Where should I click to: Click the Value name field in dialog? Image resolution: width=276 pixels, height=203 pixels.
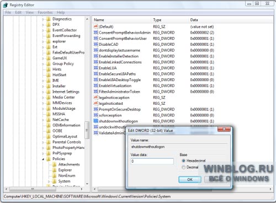click(178, 147)
